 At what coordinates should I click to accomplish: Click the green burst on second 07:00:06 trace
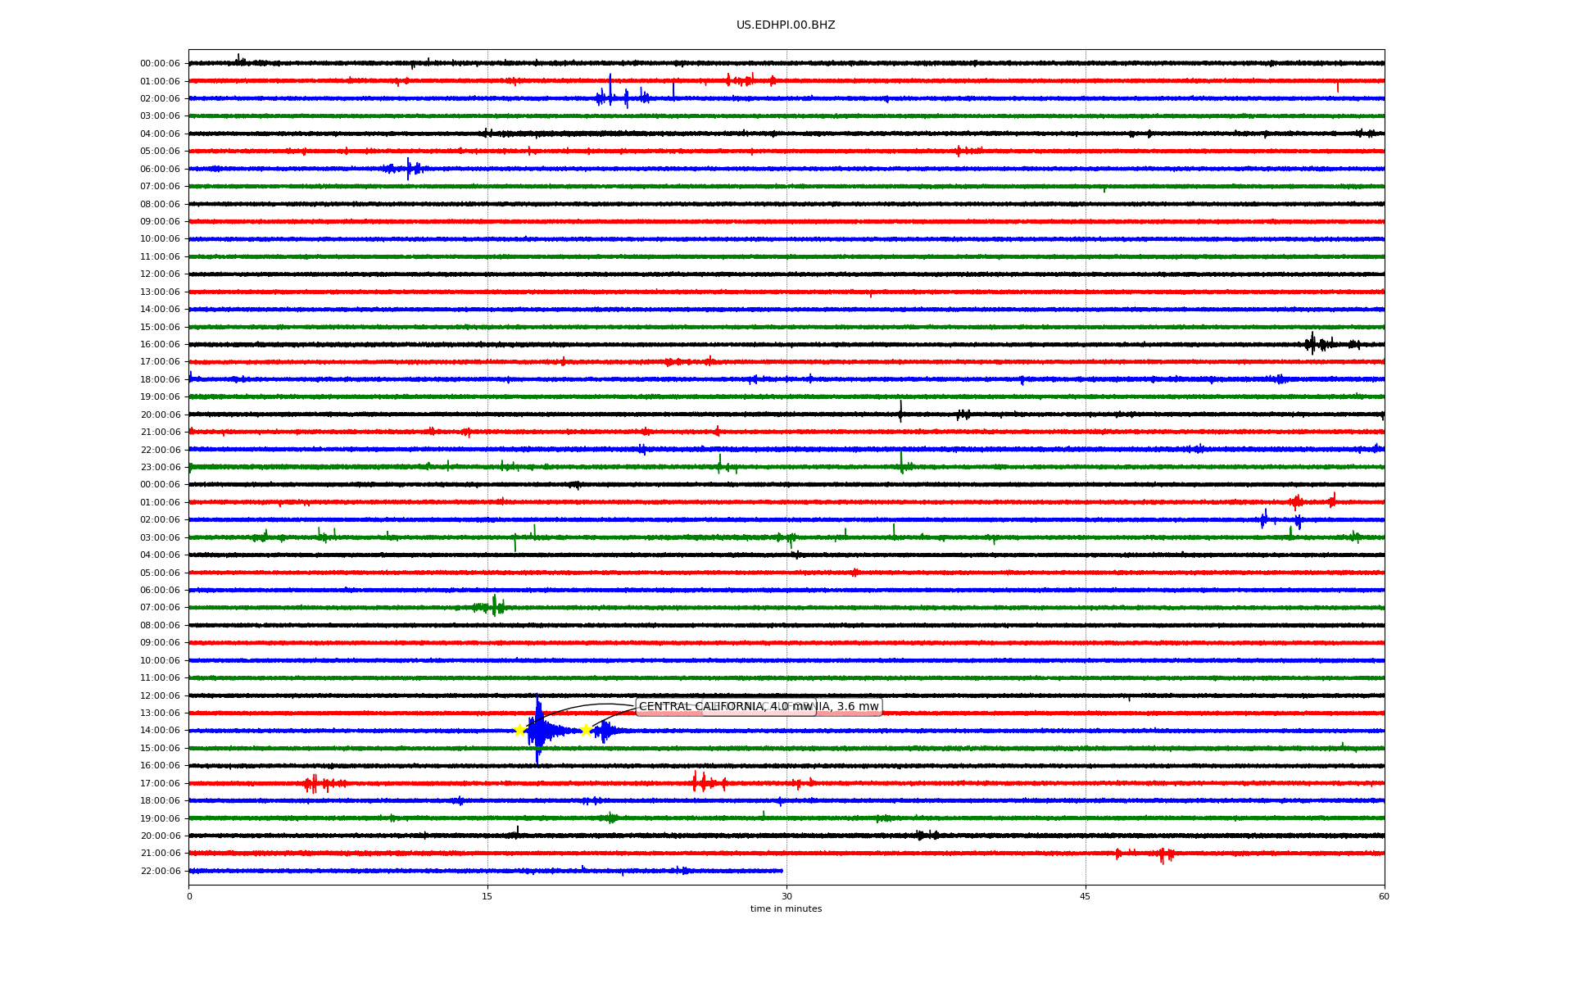494,607
